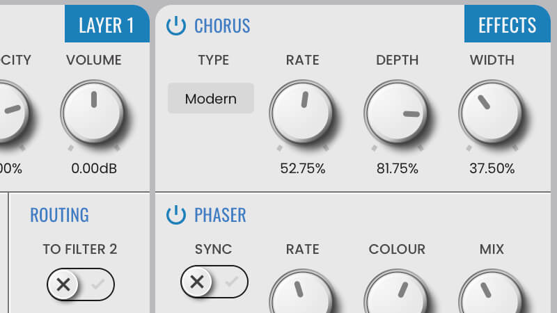Click the Chorus Width knob

pos(492,112)
